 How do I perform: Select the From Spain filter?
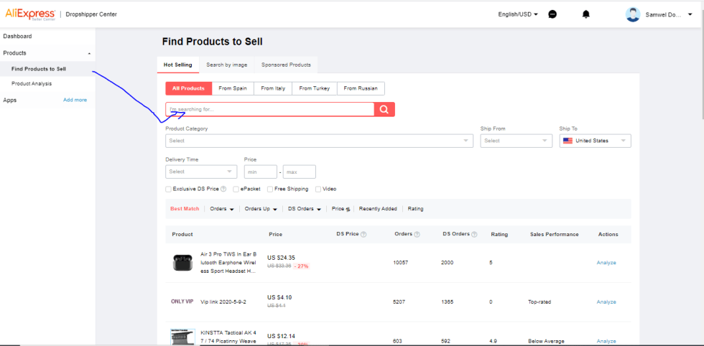tap(233, 88)
